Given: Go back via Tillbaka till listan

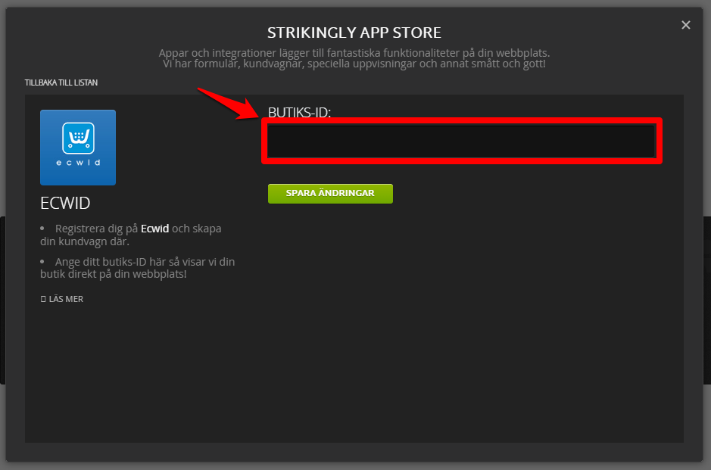Looking at the screenshot, I should coord(61,82).
